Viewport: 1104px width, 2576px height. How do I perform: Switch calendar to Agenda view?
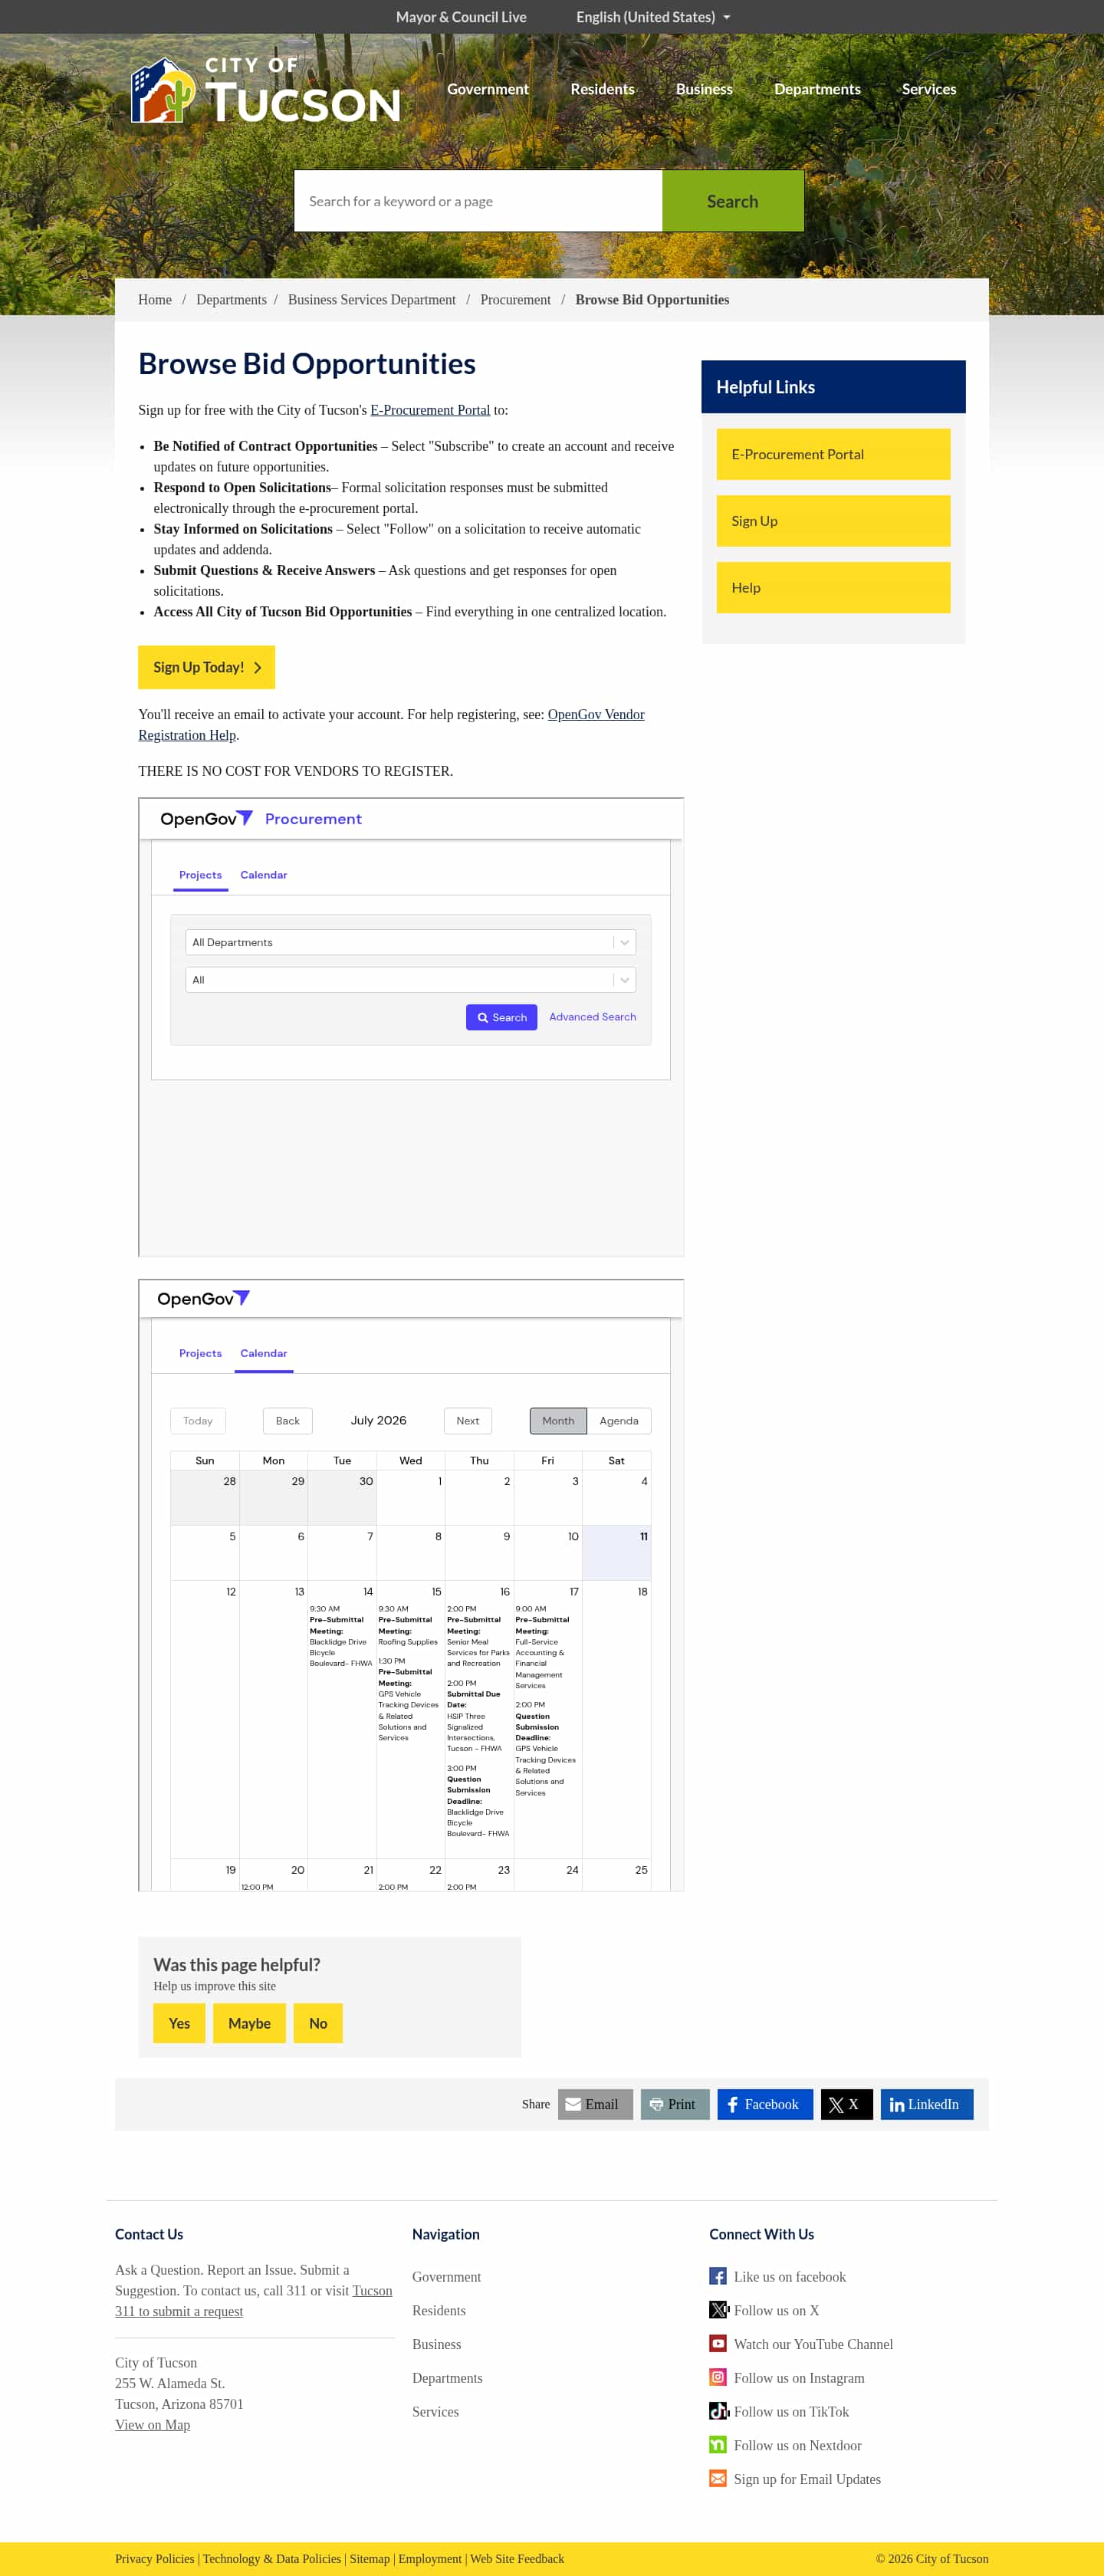618,1419
